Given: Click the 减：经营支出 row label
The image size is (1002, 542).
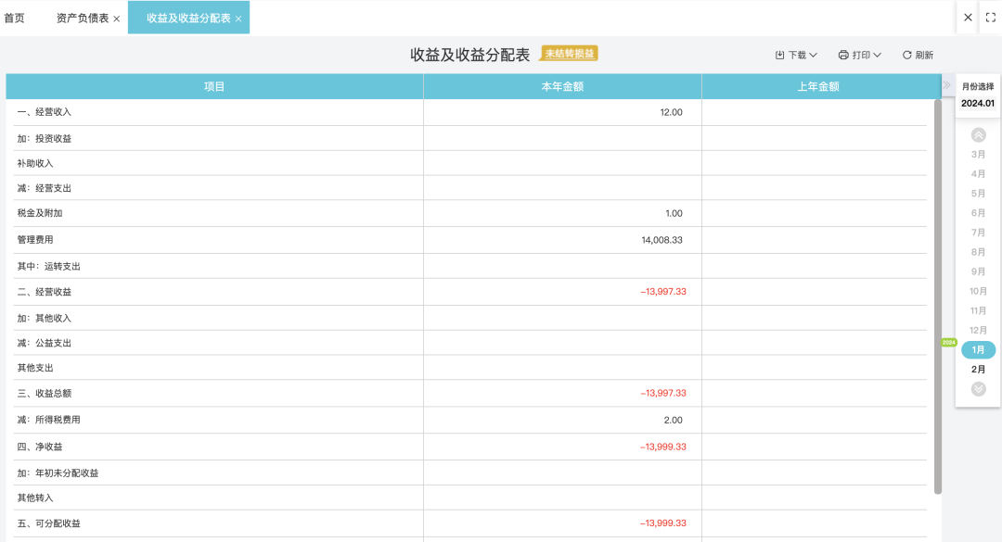Looking at the screenshot, I should pyautogui.click(x=45, y=188).
